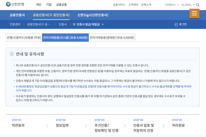Open the 인증서 발급/재발급 breadcrumb dropdown arrow
Screen dimensions: 206x137
point(103,25)
